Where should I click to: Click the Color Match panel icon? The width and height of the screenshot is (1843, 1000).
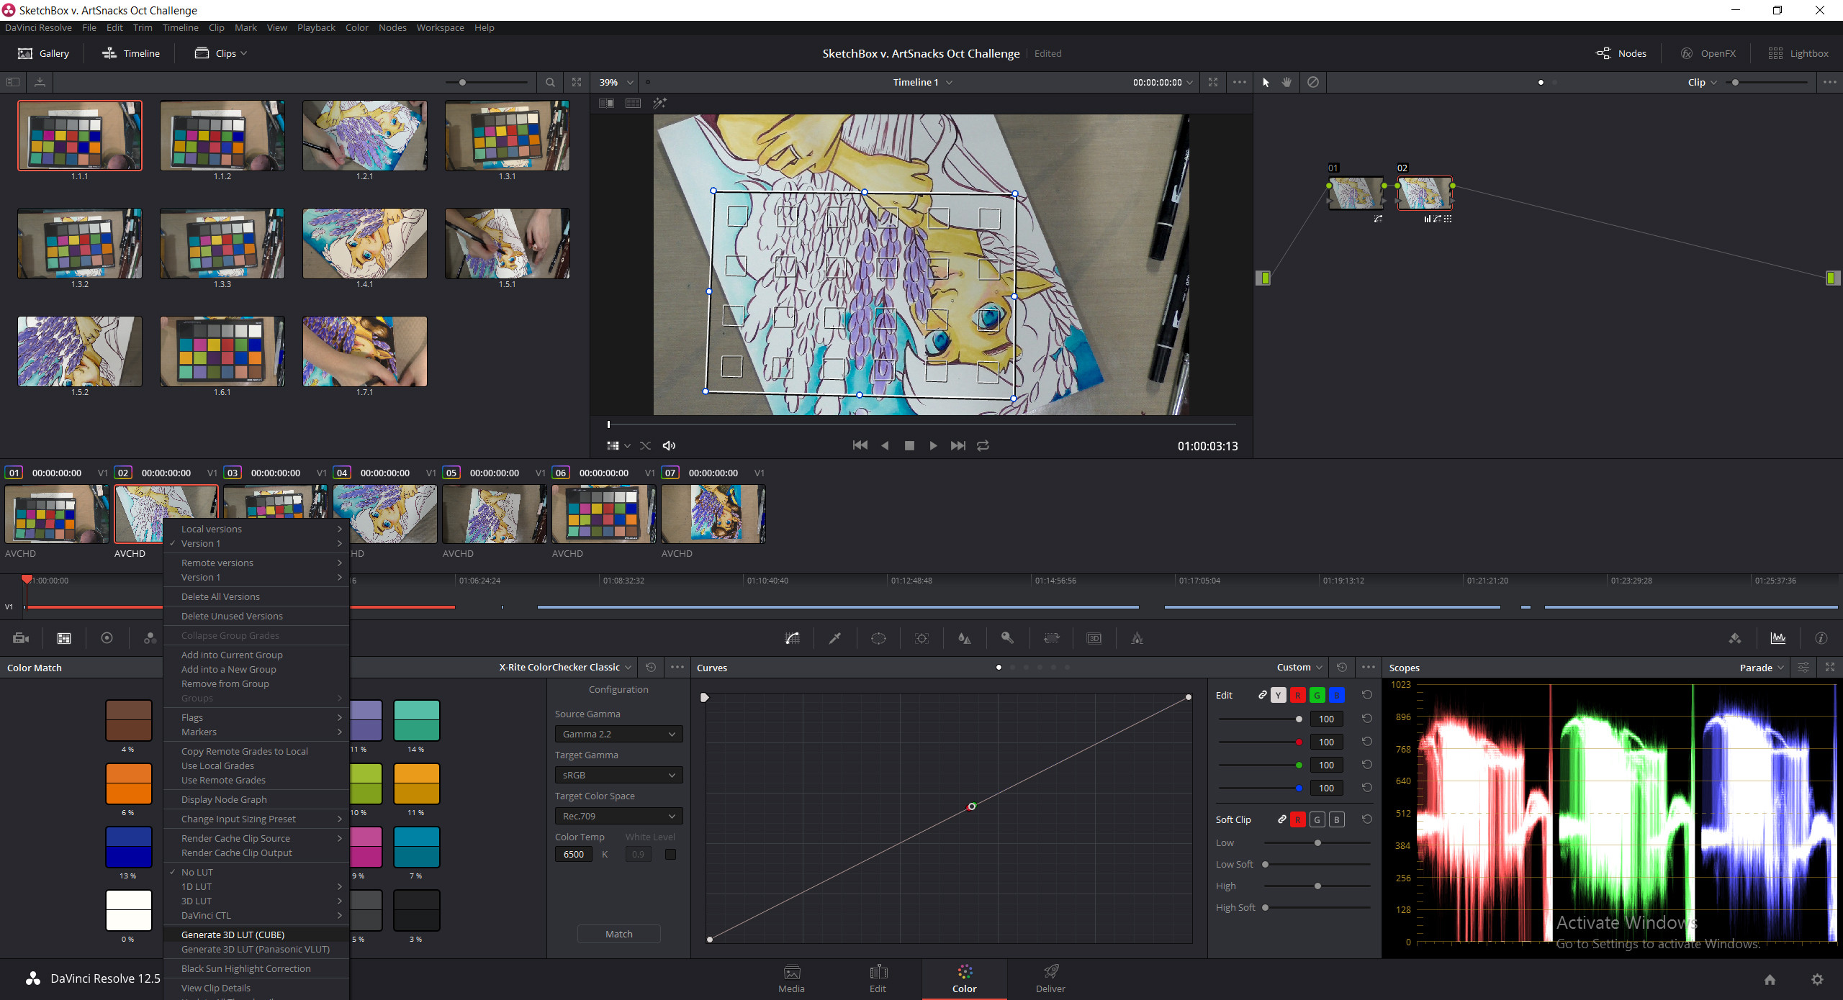pos(63,638)
